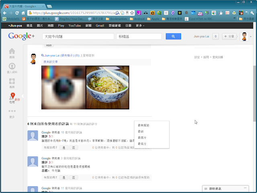Select 最新 in the sort menu

click(152, 131)
